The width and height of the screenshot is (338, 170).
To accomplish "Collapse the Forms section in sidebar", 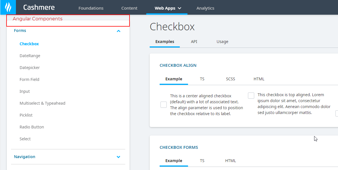I will [118, 31].
